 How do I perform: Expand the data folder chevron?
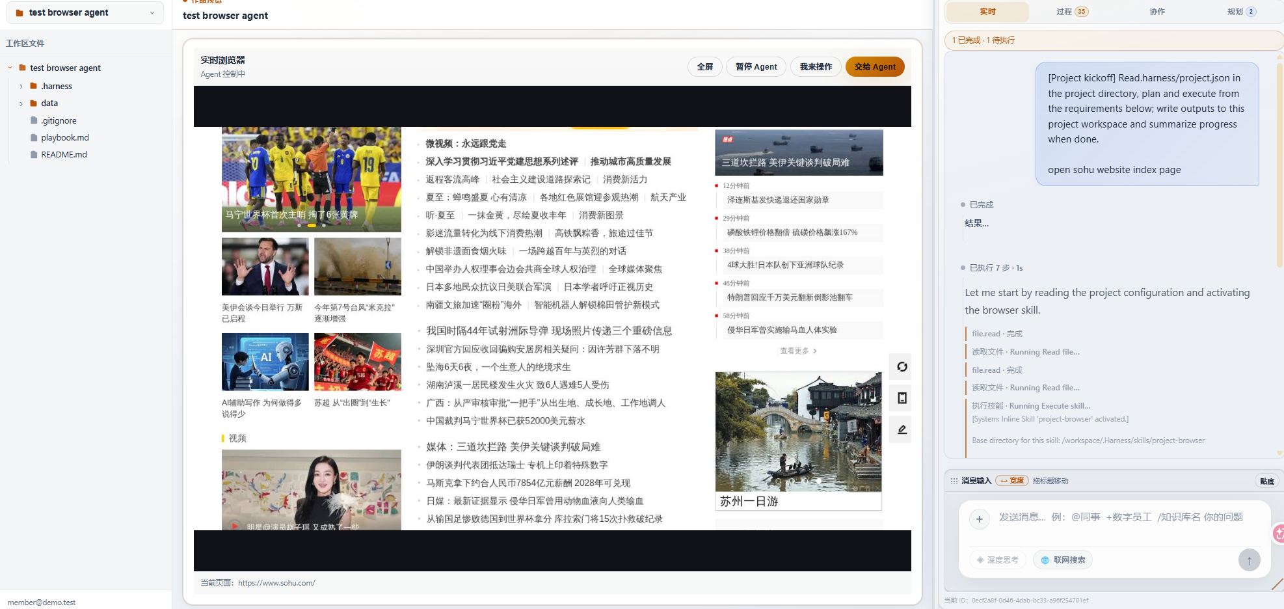21,103
